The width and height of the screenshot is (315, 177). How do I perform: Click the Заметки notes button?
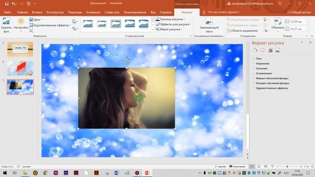point(220,167)
